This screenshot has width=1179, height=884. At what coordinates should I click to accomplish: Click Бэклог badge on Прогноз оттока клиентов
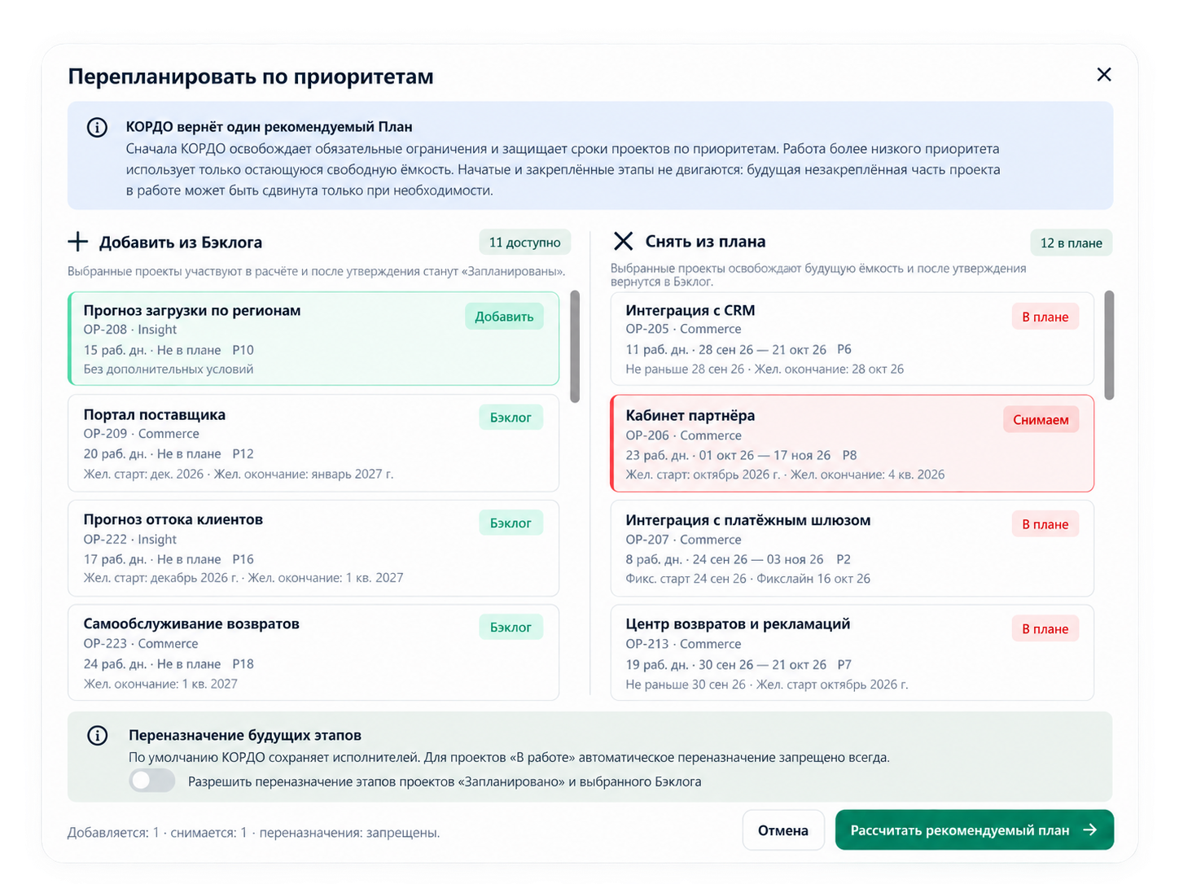(511, 523)
